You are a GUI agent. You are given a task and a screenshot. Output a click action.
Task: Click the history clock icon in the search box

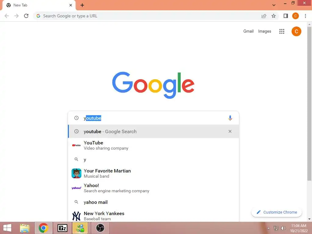[x=76, y=118]
